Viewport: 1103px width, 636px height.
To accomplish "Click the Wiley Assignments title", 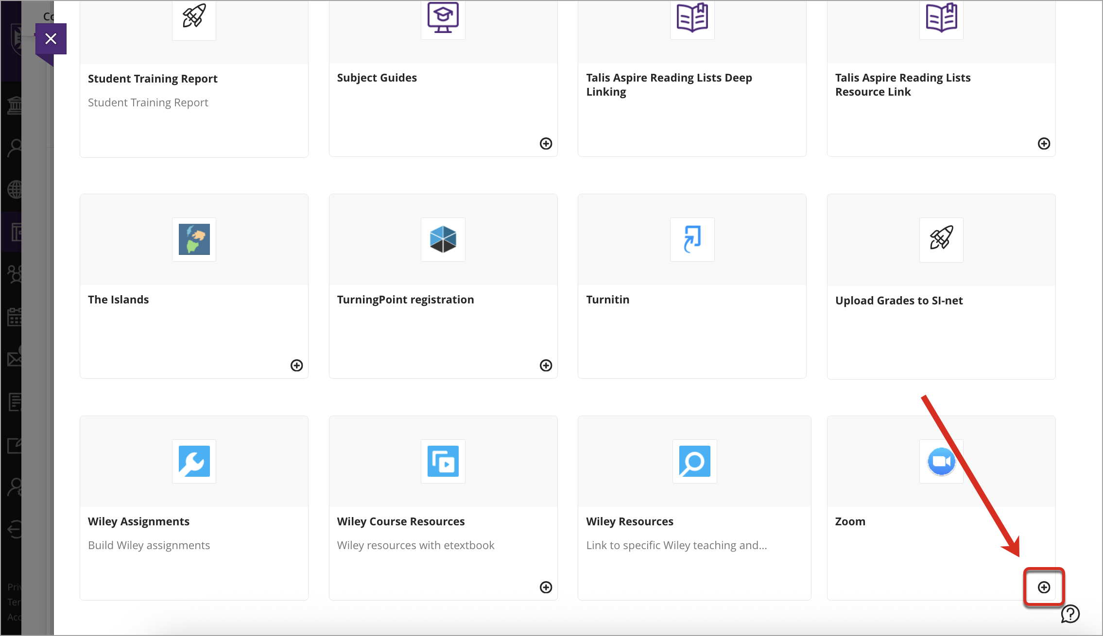I will click(138, 521).
